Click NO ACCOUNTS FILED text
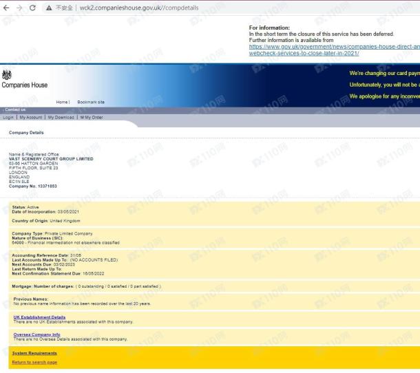This screenshot has height=373, width=420. (x=94, y=259)
